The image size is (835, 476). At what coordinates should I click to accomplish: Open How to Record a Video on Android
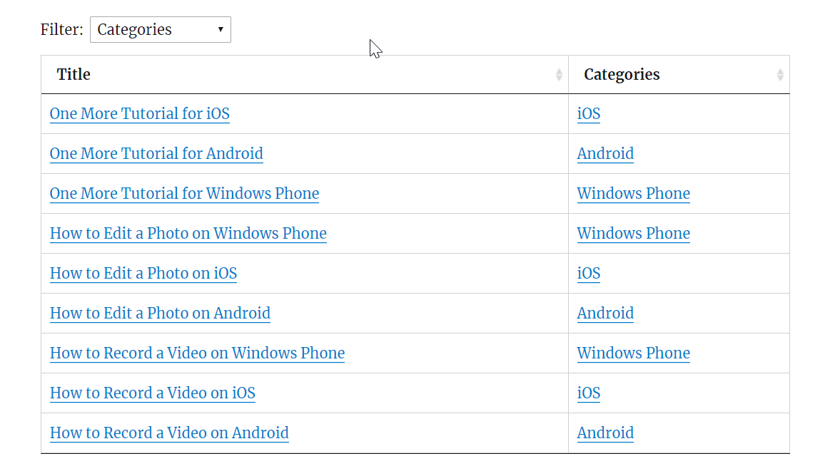(x=169, y=433)
